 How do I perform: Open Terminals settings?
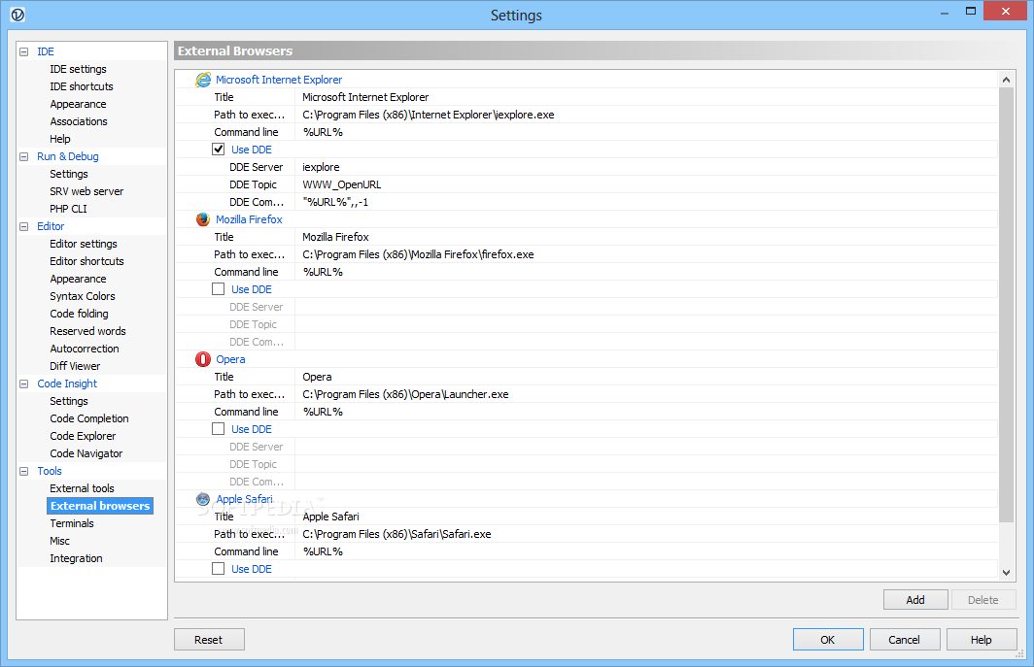tap(72, 523)
